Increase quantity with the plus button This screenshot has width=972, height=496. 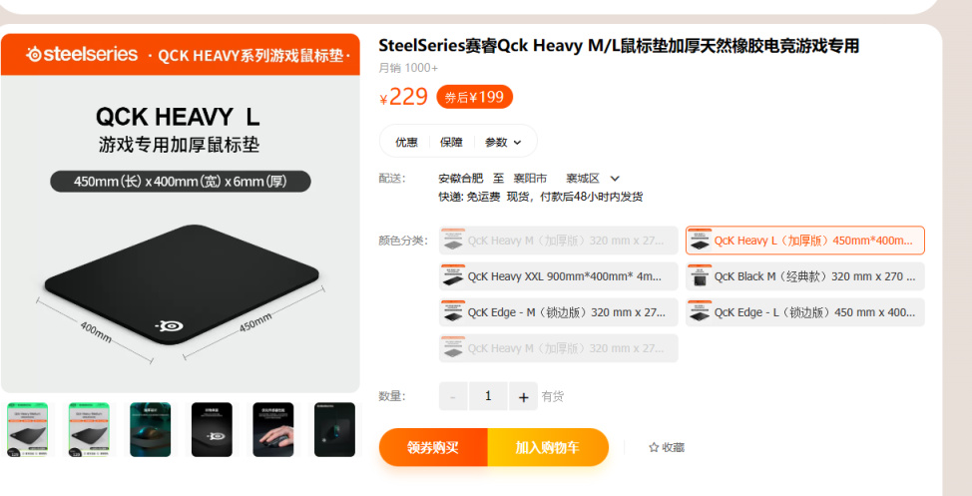[x=523, y=397]
